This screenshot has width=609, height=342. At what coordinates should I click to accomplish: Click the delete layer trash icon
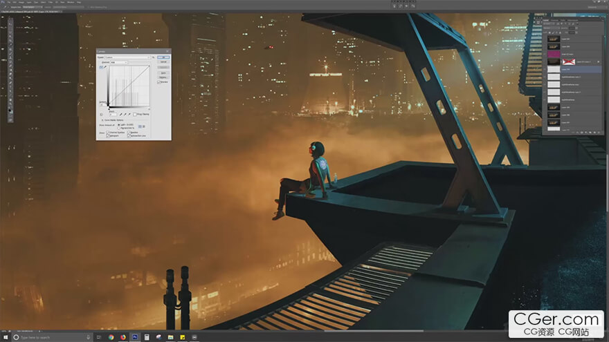pyautogui.click(x=599, y=133)
